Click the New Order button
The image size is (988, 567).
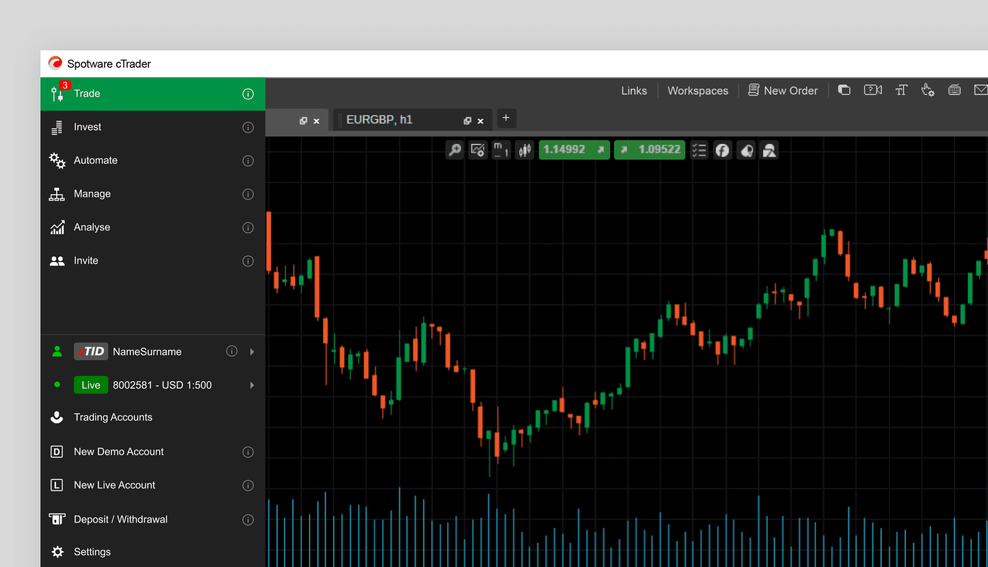(x=783, y=90)
